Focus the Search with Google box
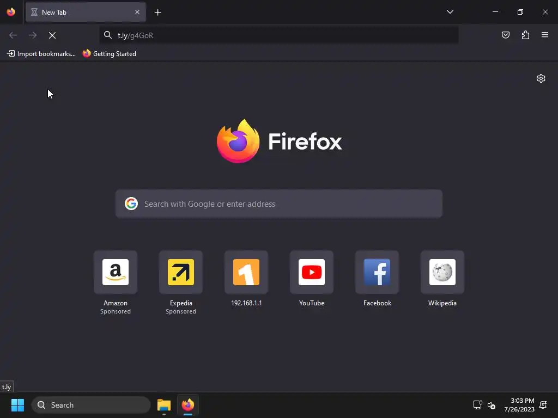 [278, 204]
